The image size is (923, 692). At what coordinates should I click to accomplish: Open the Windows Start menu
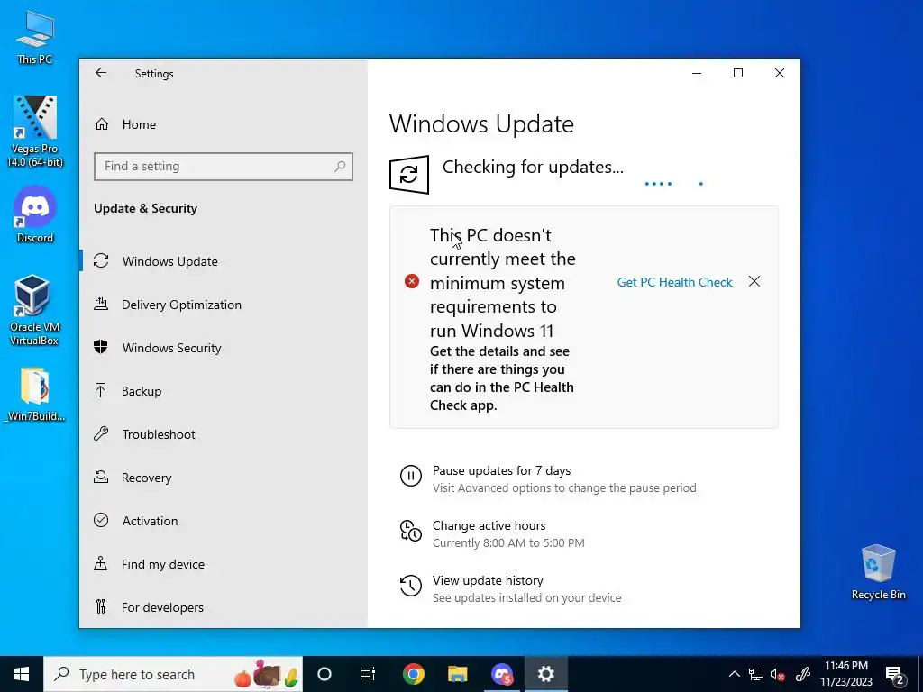(22, 674)
